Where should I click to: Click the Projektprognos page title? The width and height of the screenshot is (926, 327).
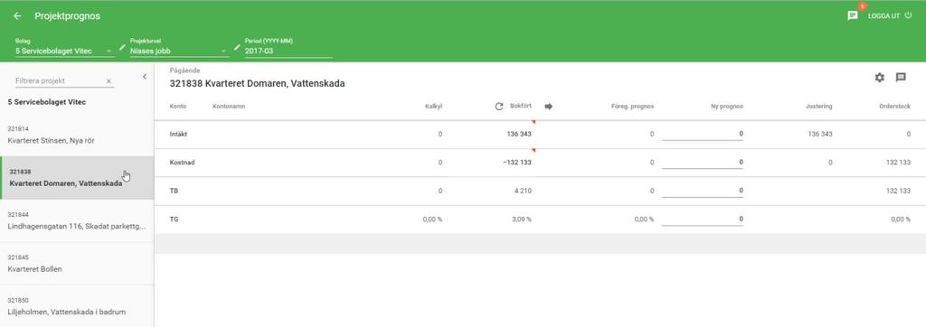[x=67, y=16]
